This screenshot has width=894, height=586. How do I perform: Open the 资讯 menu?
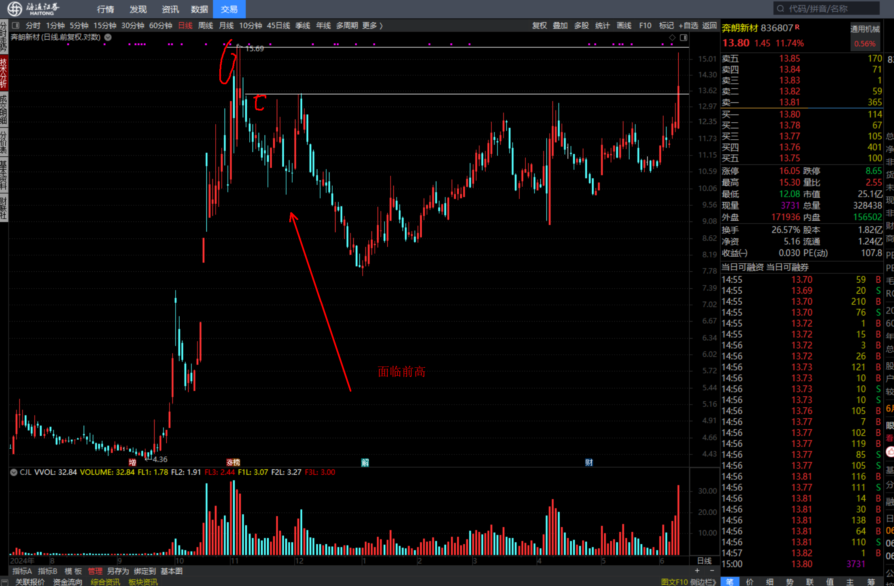(170, 9)
